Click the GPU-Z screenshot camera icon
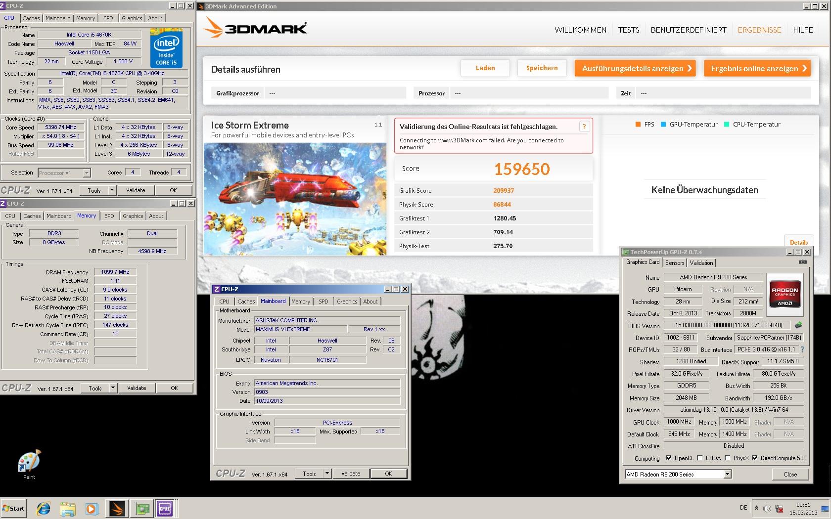Image resolution: width=831 pixels, height=519 pixels. [x=803, y=262]
